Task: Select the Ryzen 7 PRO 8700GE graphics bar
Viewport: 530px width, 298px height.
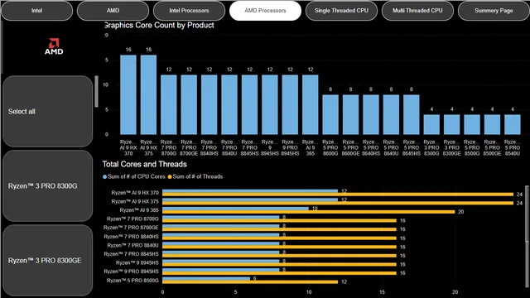Action: pos(189,105)
